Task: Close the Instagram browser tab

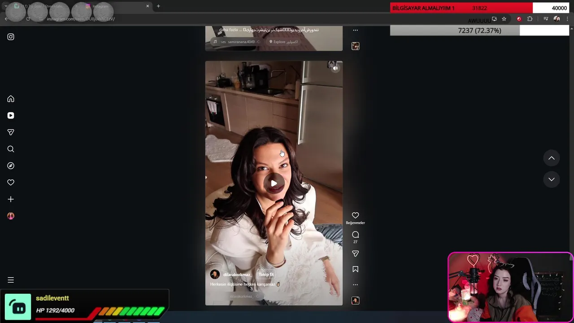Action: click(148, 6)
